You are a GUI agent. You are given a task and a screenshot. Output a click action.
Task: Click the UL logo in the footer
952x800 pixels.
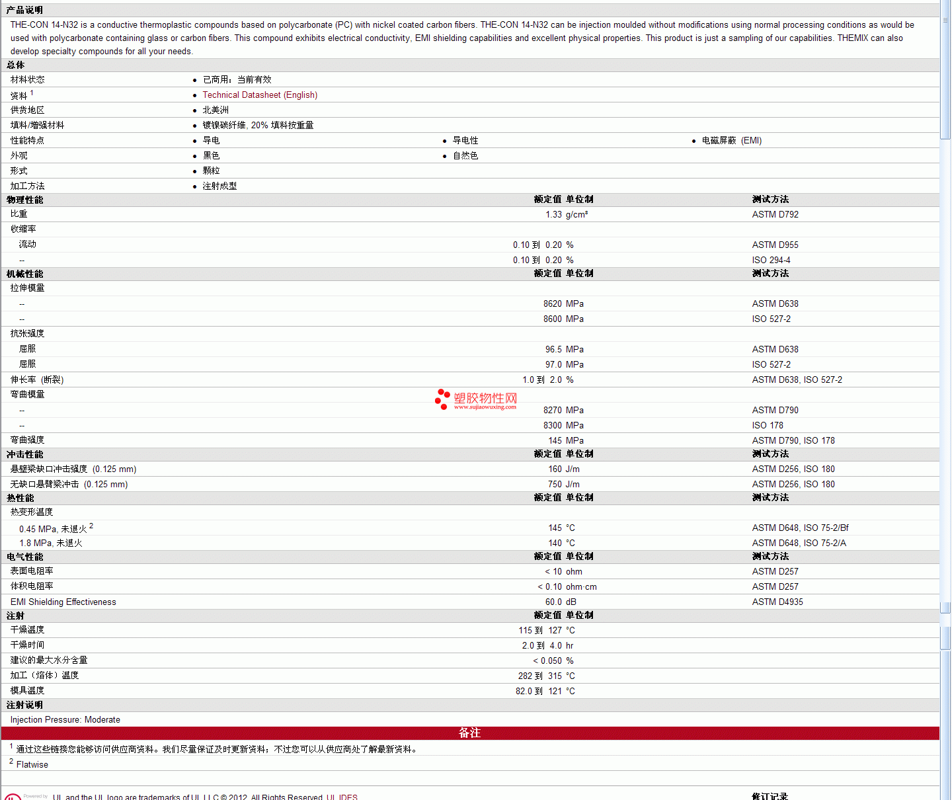[12, 796]
